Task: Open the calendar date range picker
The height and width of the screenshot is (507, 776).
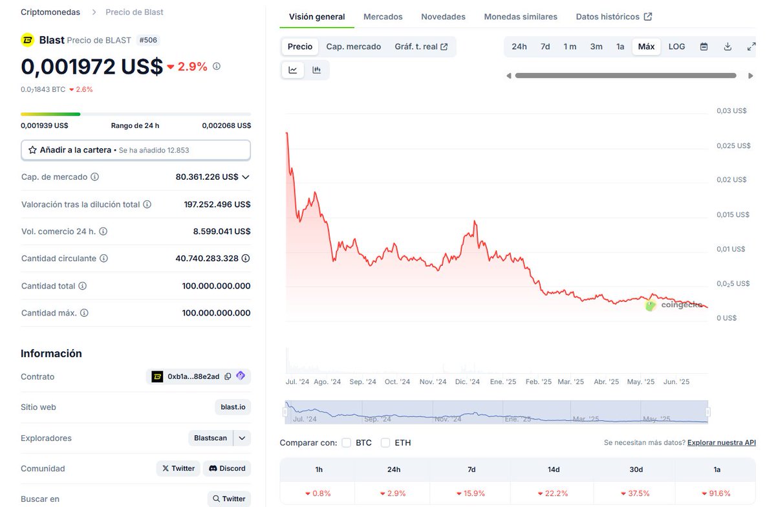Action: point(704,47)
